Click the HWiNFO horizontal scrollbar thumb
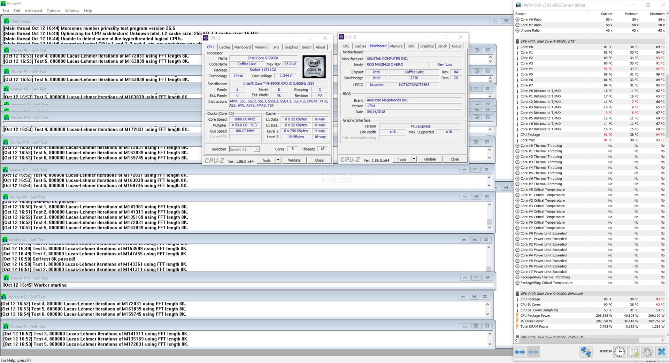The height and width of the screenshot is (363, 669). click(579, 340)
